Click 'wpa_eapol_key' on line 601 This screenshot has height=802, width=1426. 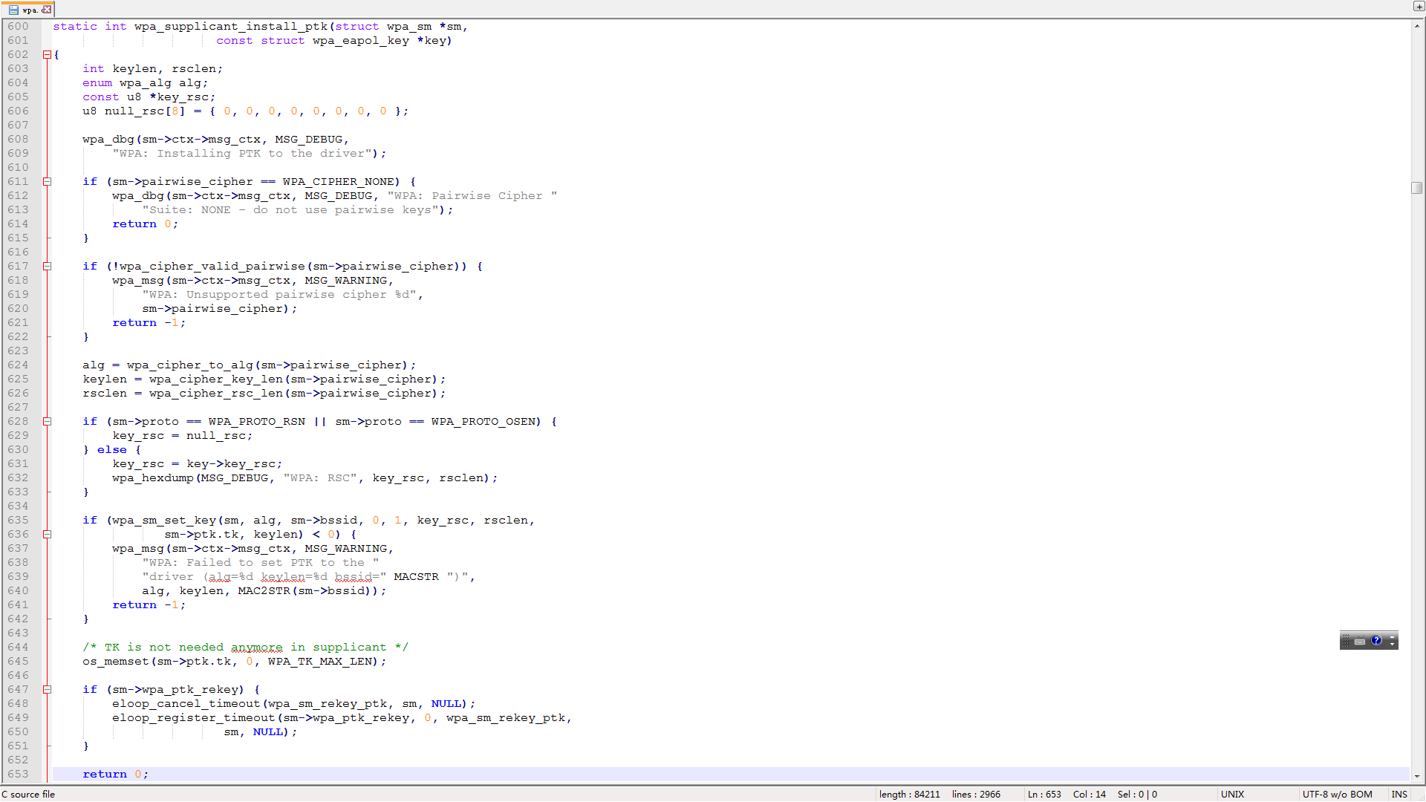tap(360, 41)
